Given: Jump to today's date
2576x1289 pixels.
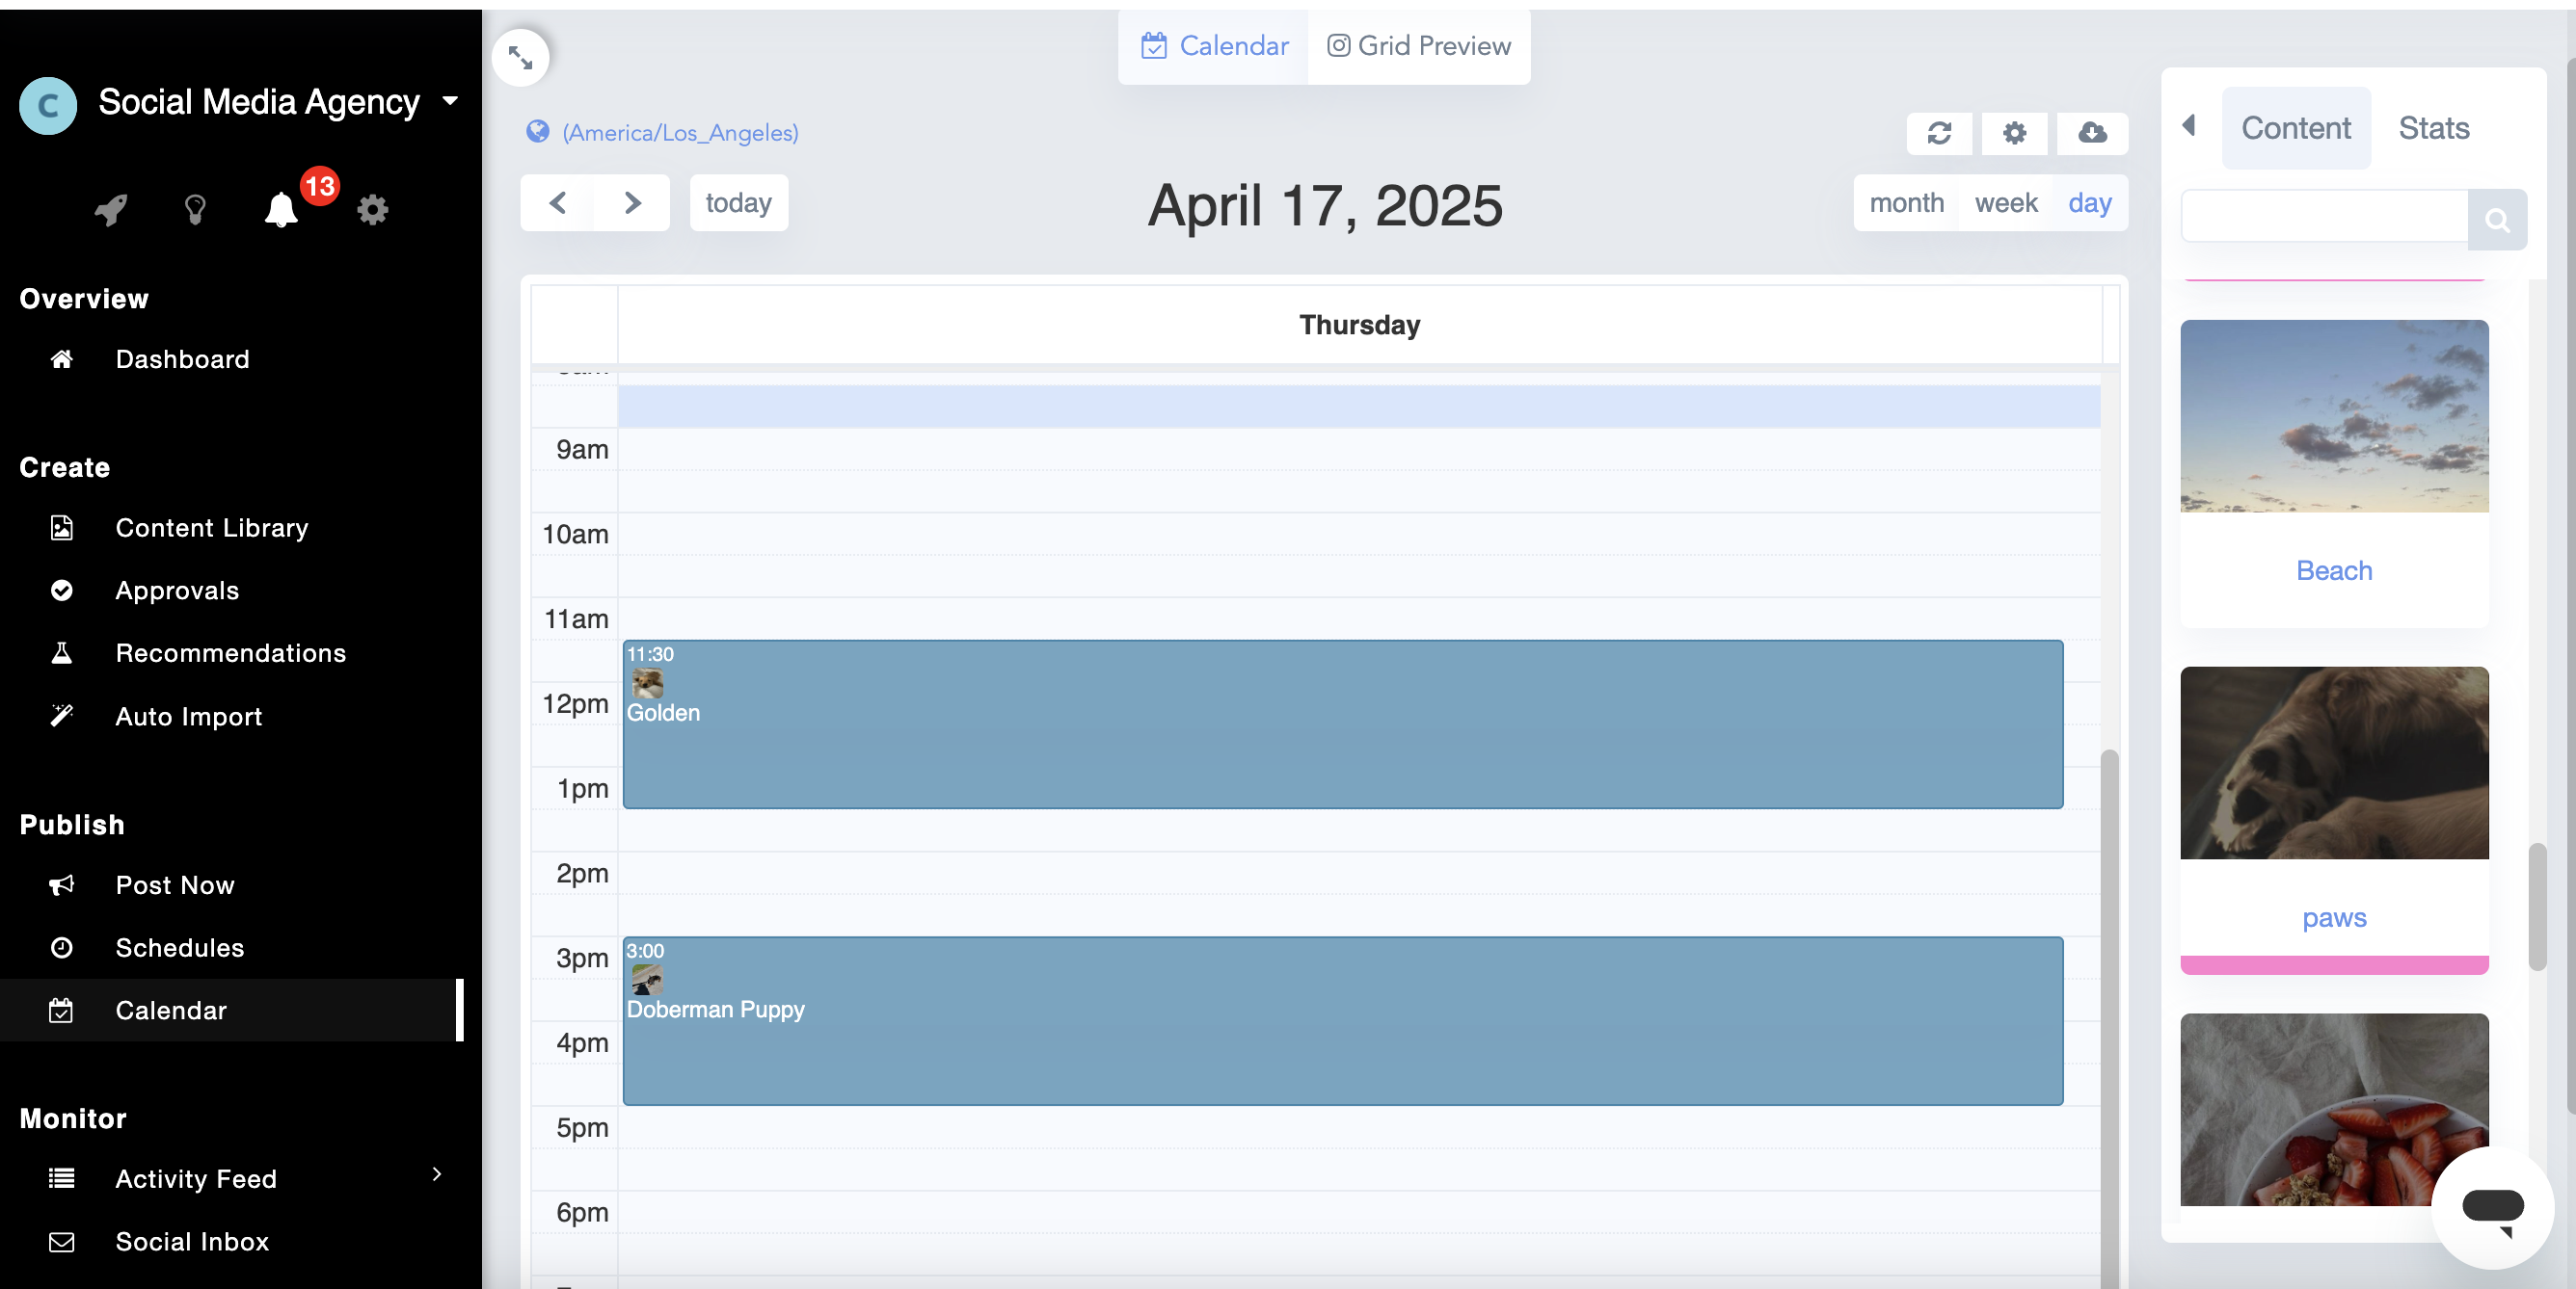Looking at the screenshot, I should click(738, 202).
